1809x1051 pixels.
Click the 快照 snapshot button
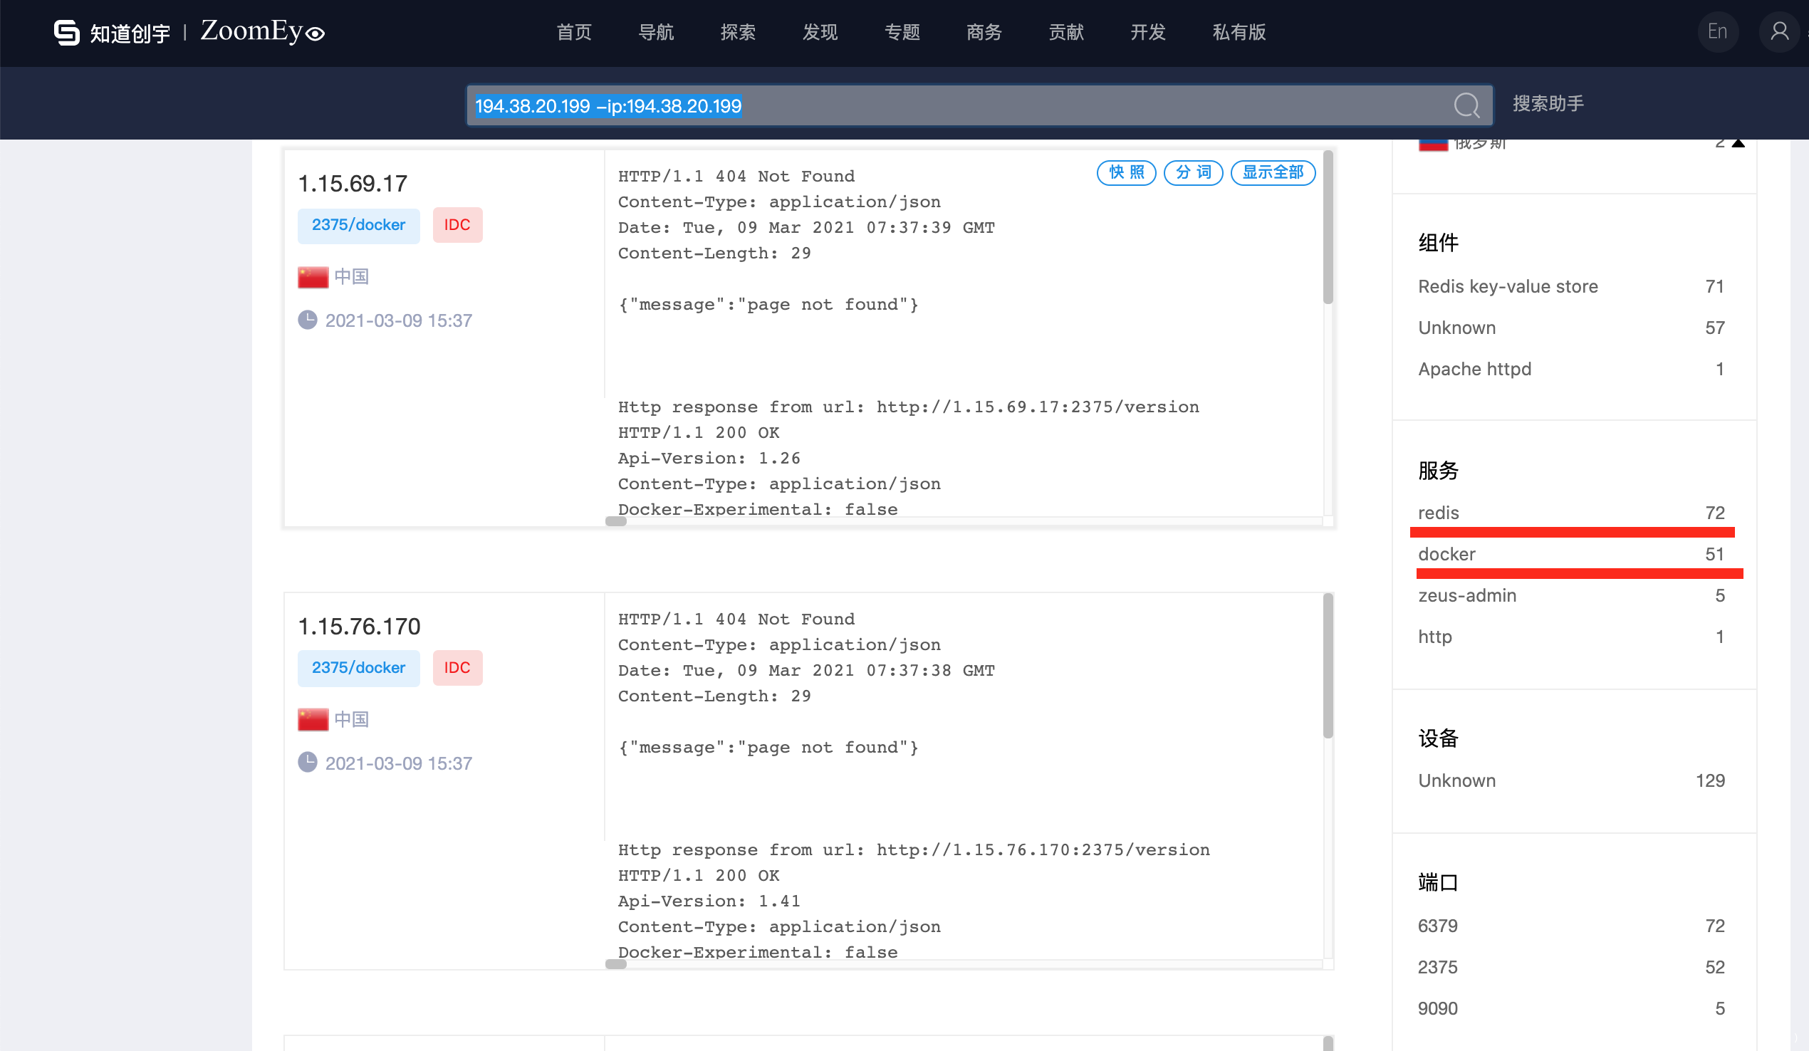tap(1125, 172)
